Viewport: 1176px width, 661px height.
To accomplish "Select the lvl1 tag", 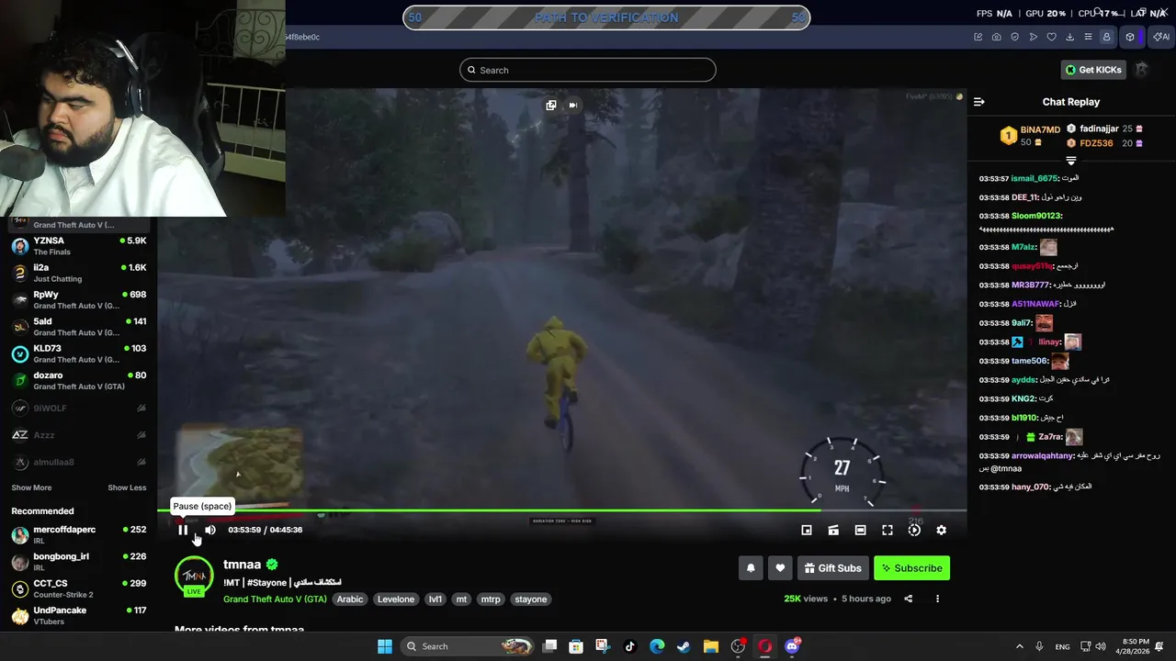I will (x=435, y=599).
